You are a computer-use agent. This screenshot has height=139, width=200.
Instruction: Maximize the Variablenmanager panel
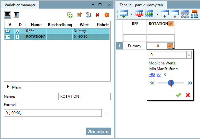tap(100, 5)
